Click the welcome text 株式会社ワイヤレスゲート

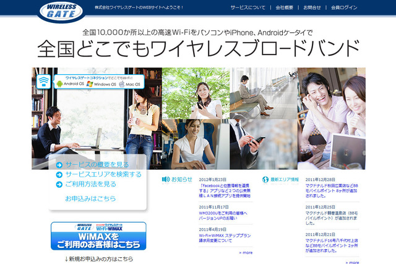pyautogui.click(x=139, y=7)
